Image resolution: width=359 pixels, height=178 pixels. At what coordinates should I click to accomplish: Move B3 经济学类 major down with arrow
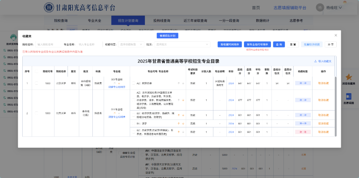(183, 115)
